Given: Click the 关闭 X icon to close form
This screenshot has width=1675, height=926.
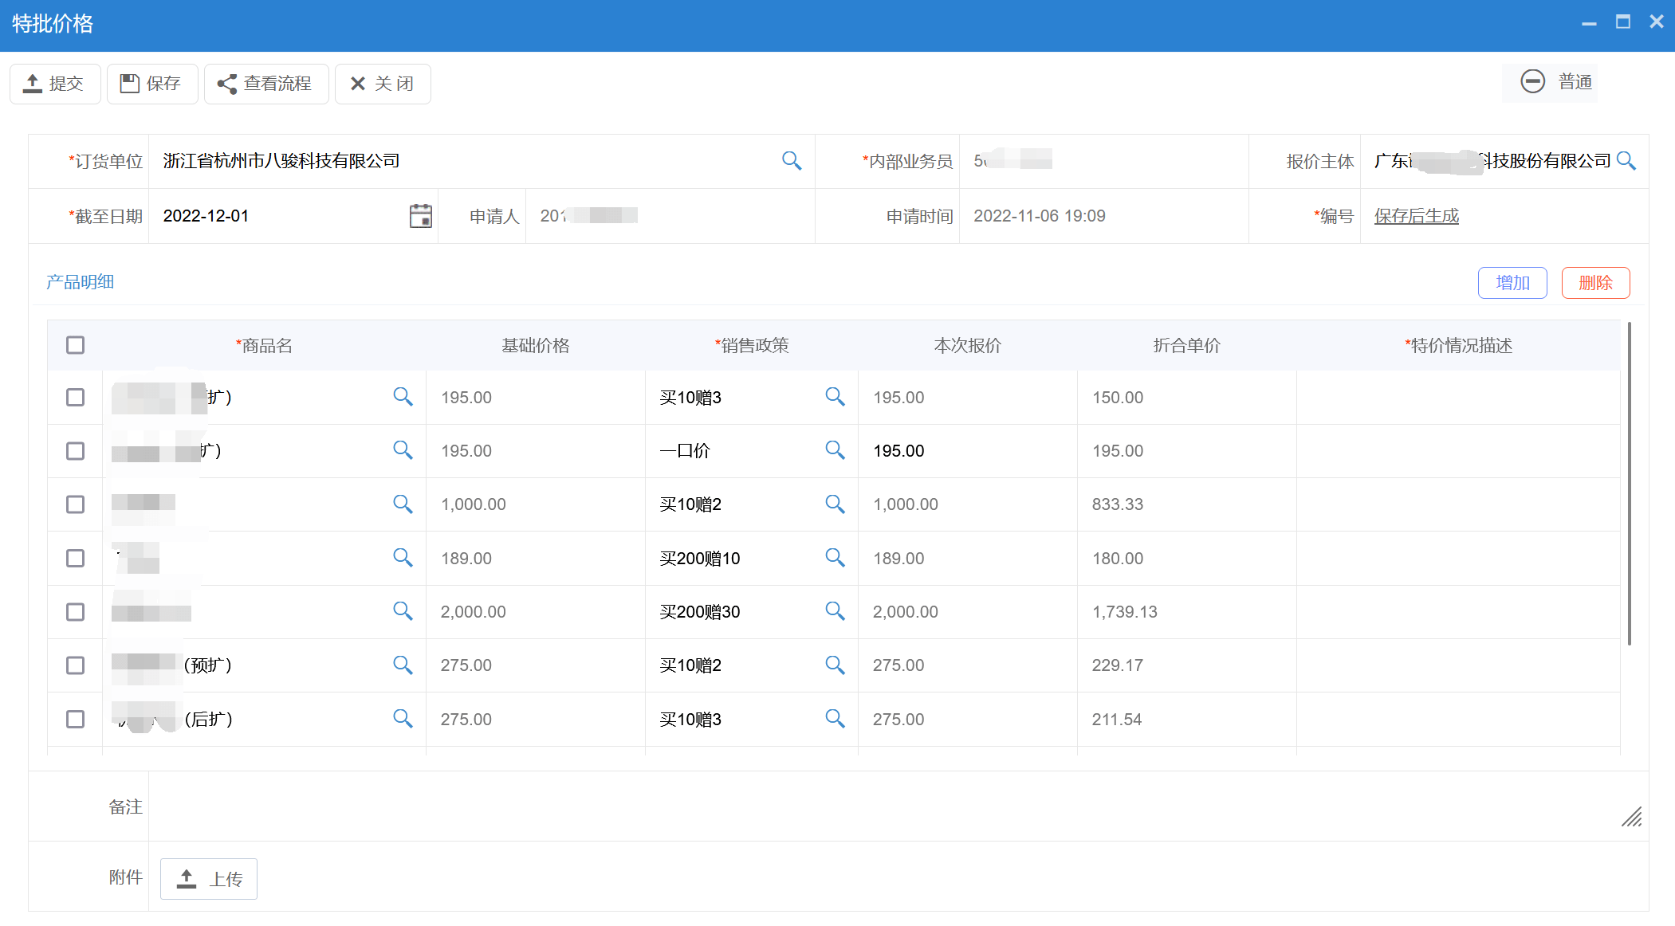Looking at the screenshot, I should pos(359,83).
